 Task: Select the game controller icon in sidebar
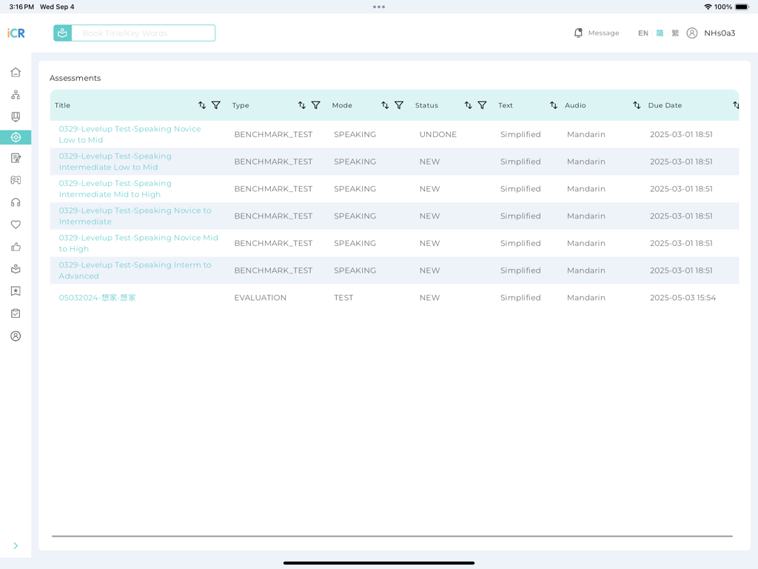point(15,180)
